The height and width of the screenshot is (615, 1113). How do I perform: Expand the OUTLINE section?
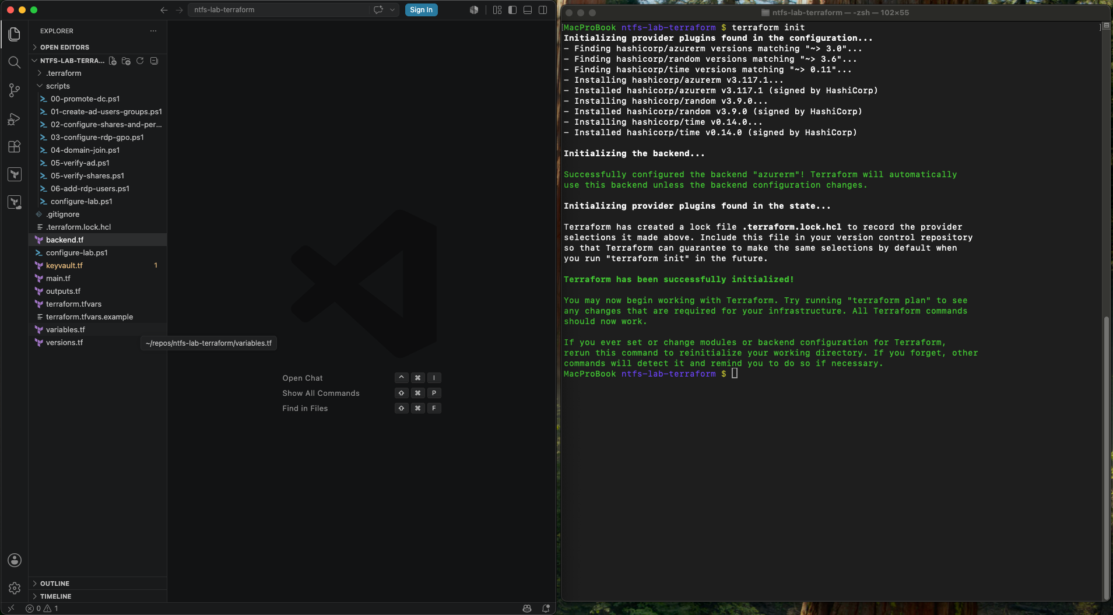[x=97, y=584]
